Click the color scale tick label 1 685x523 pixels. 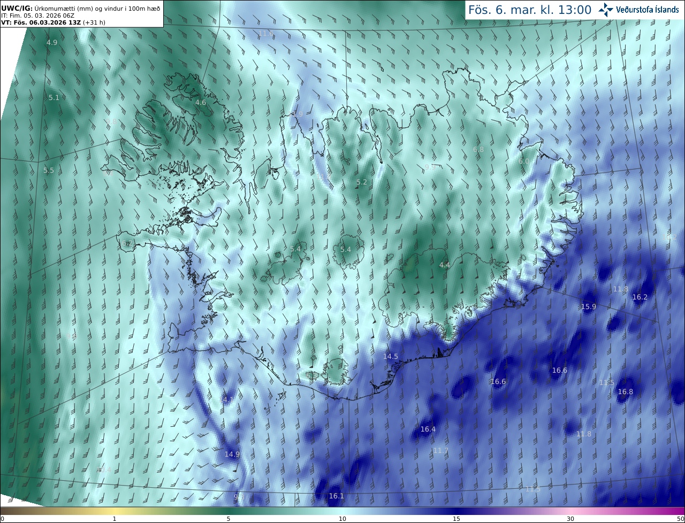pyautogui.click(x=115, y=519)
